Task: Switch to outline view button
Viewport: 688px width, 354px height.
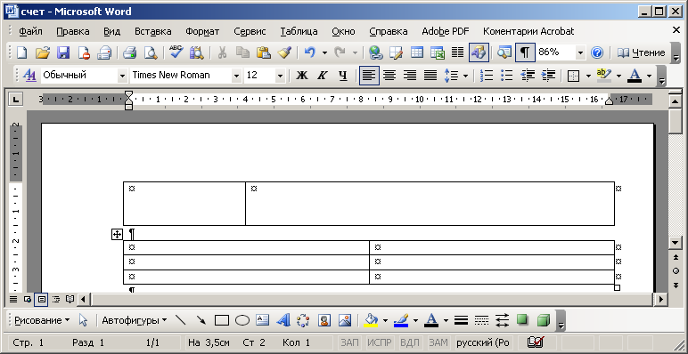Action: click(x=56, y=300)
